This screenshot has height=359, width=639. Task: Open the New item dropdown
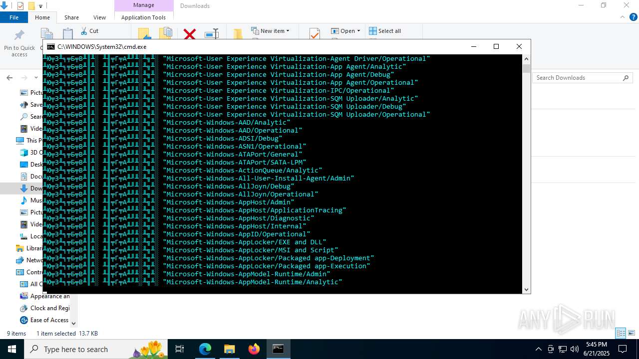click(x=270, y=31)
